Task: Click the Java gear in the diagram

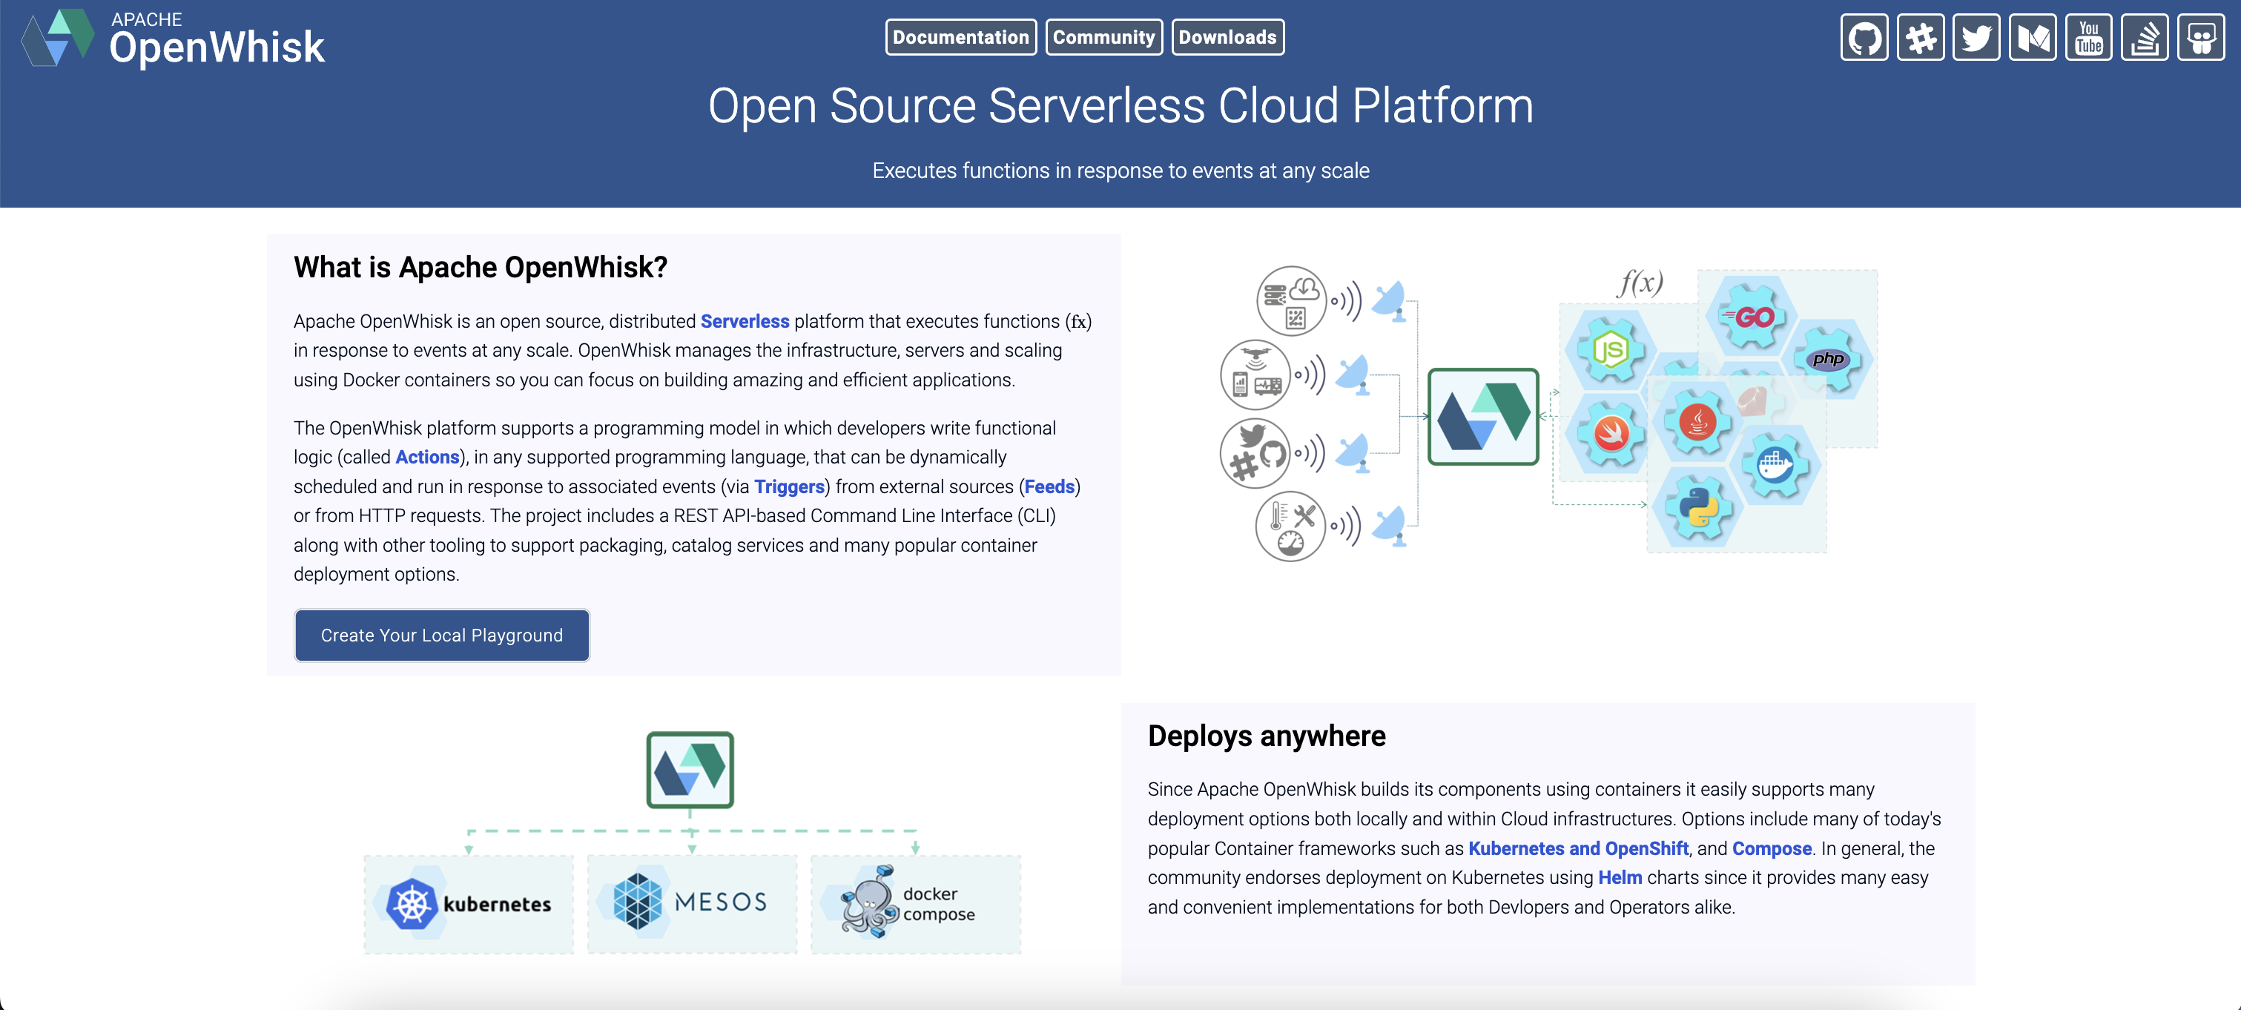Action: coord(1697,423)
